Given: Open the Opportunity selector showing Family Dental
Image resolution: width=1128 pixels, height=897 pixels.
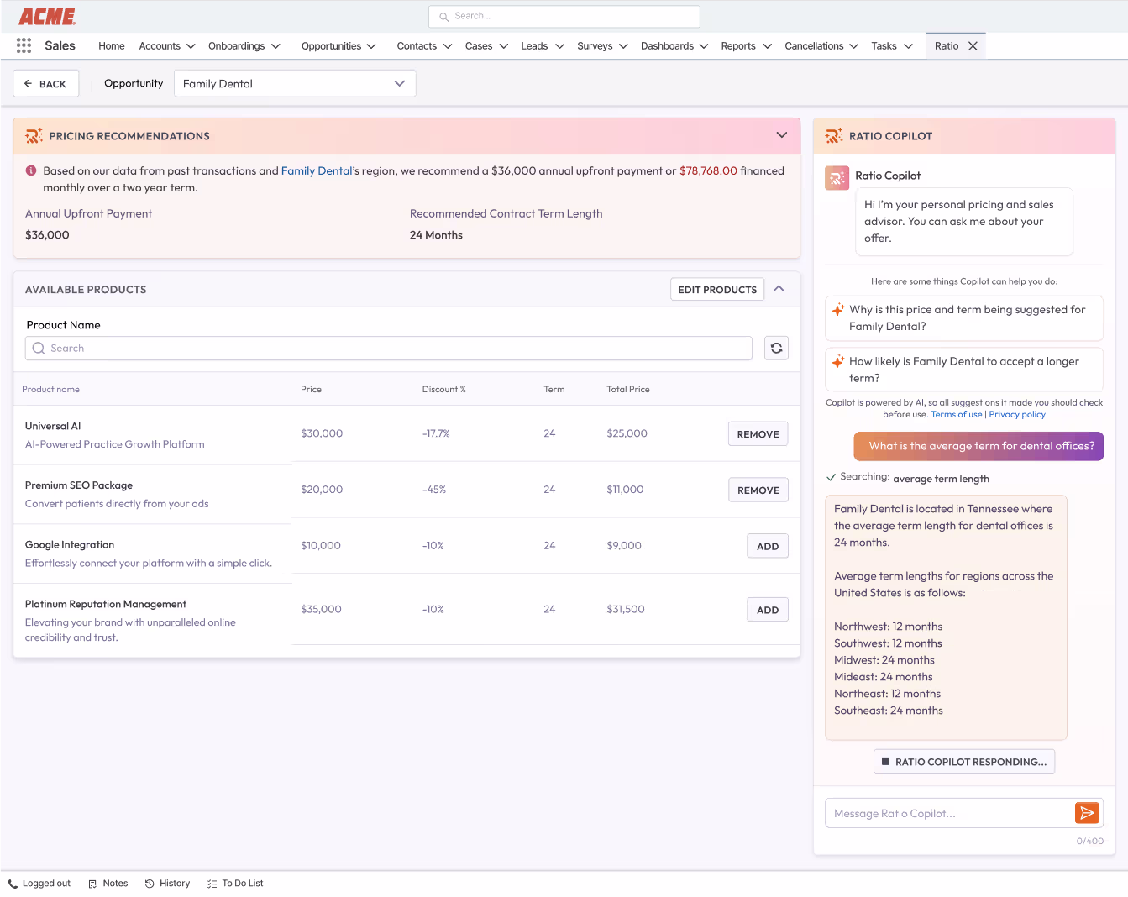Looking at the screenshot, I should (295, 83).
